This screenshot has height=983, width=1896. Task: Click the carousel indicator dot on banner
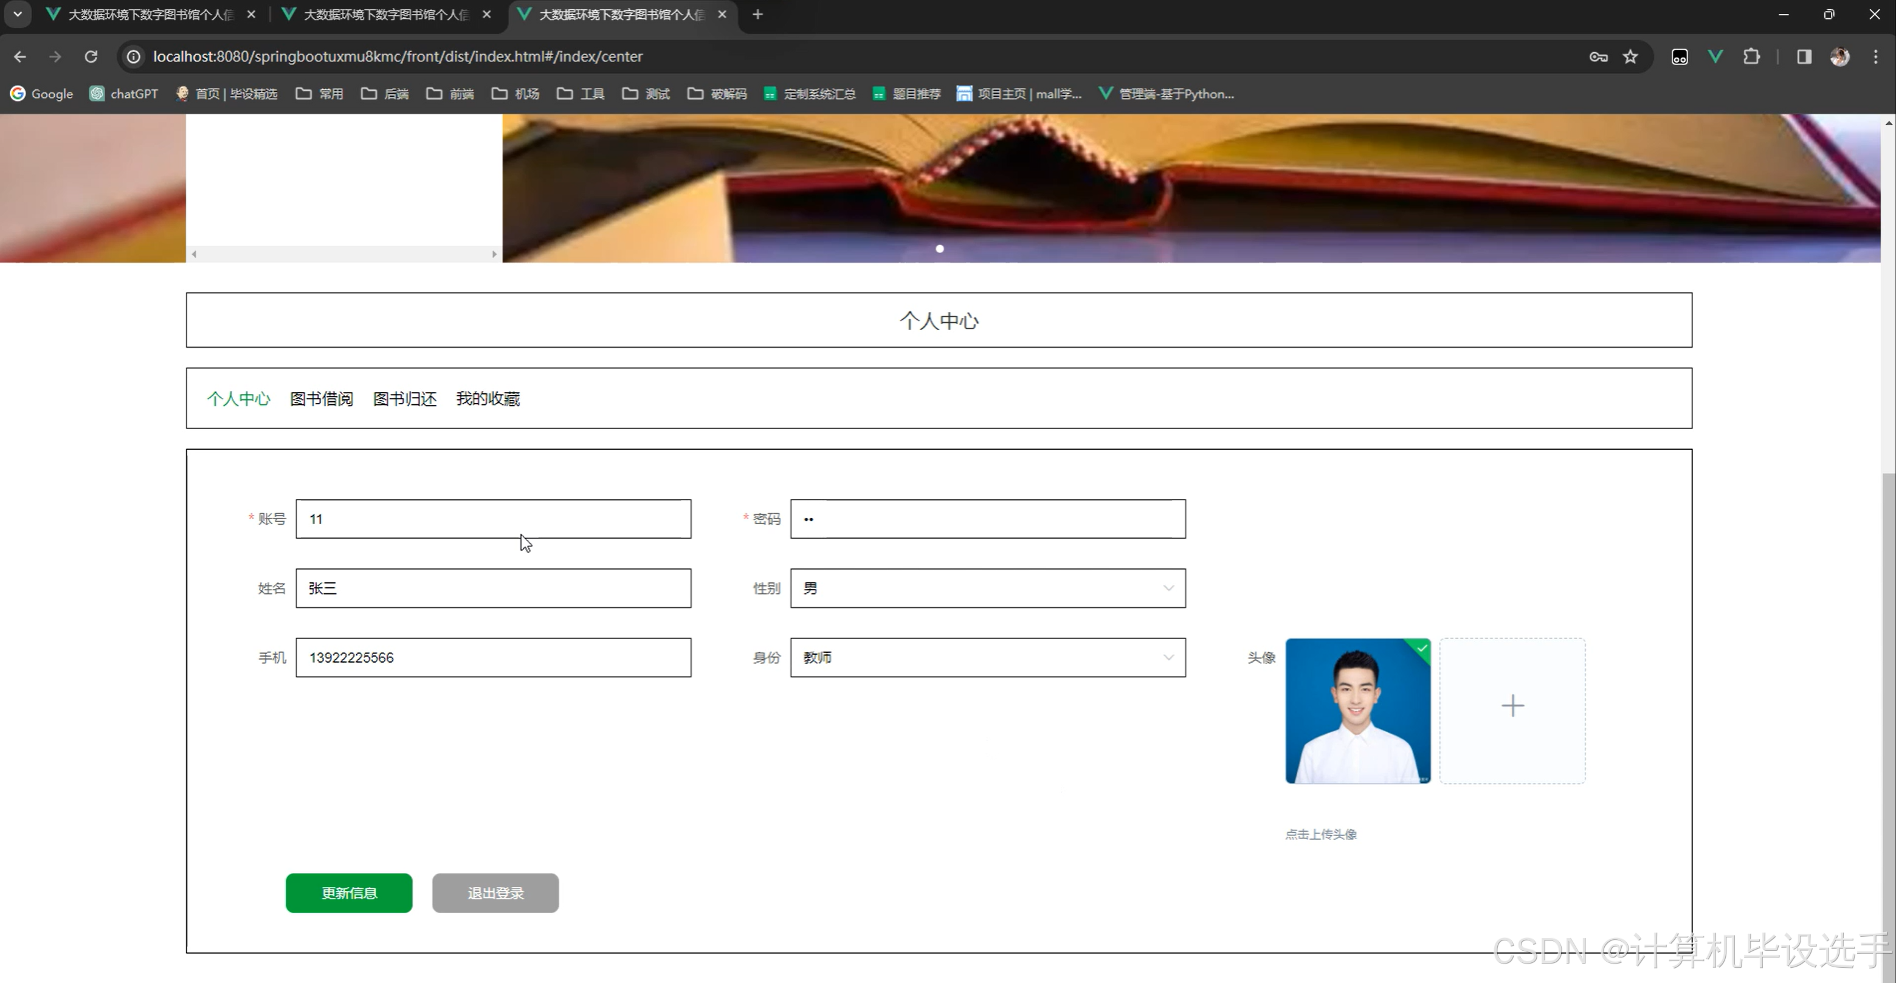click(x=939, y=249)
